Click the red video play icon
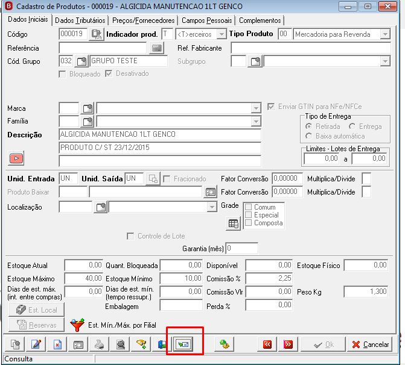 16,158
